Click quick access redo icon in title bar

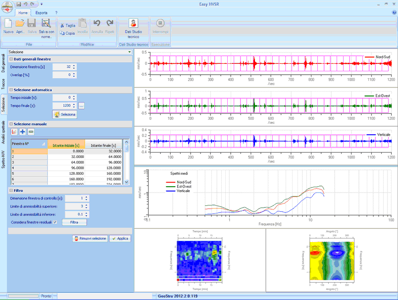coord(32,4)
